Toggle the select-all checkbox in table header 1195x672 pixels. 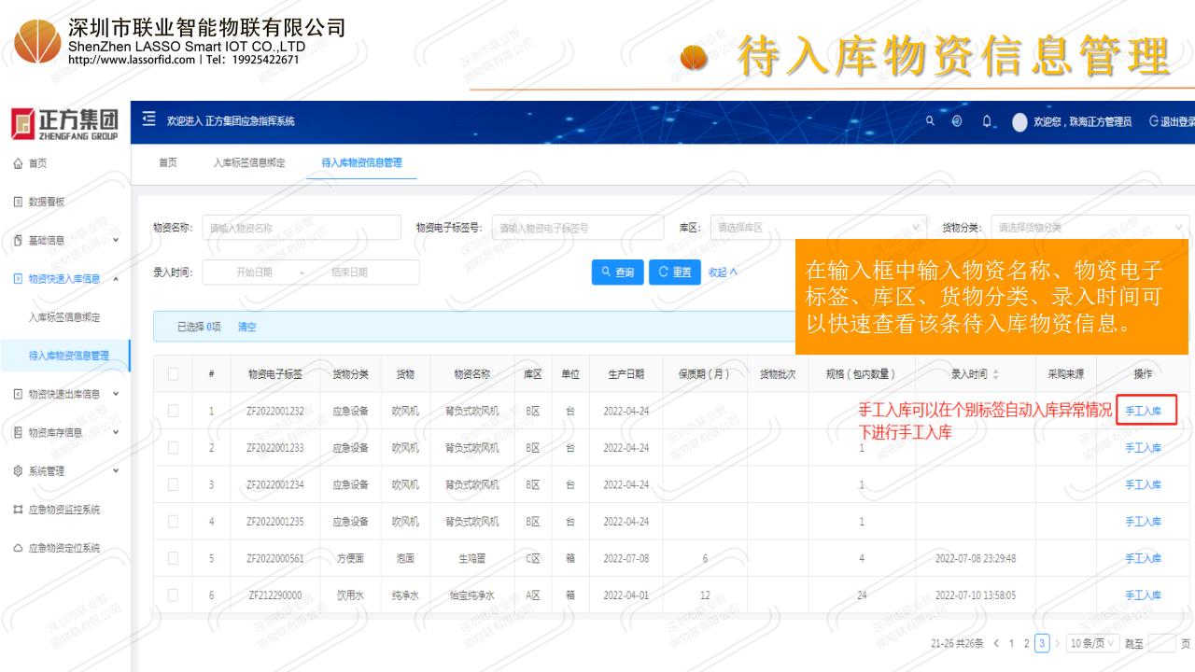pos(172,374)
